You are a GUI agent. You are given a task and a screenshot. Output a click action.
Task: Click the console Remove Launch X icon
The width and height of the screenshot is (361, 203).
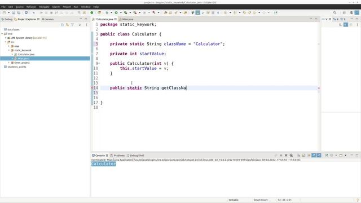286,156
